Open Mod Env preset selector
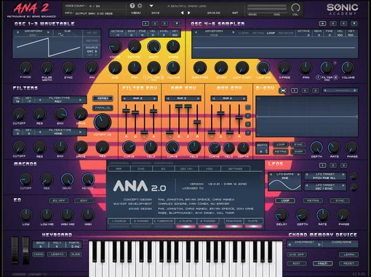Viewport: 371px width, 277px height. coord(228,98)
